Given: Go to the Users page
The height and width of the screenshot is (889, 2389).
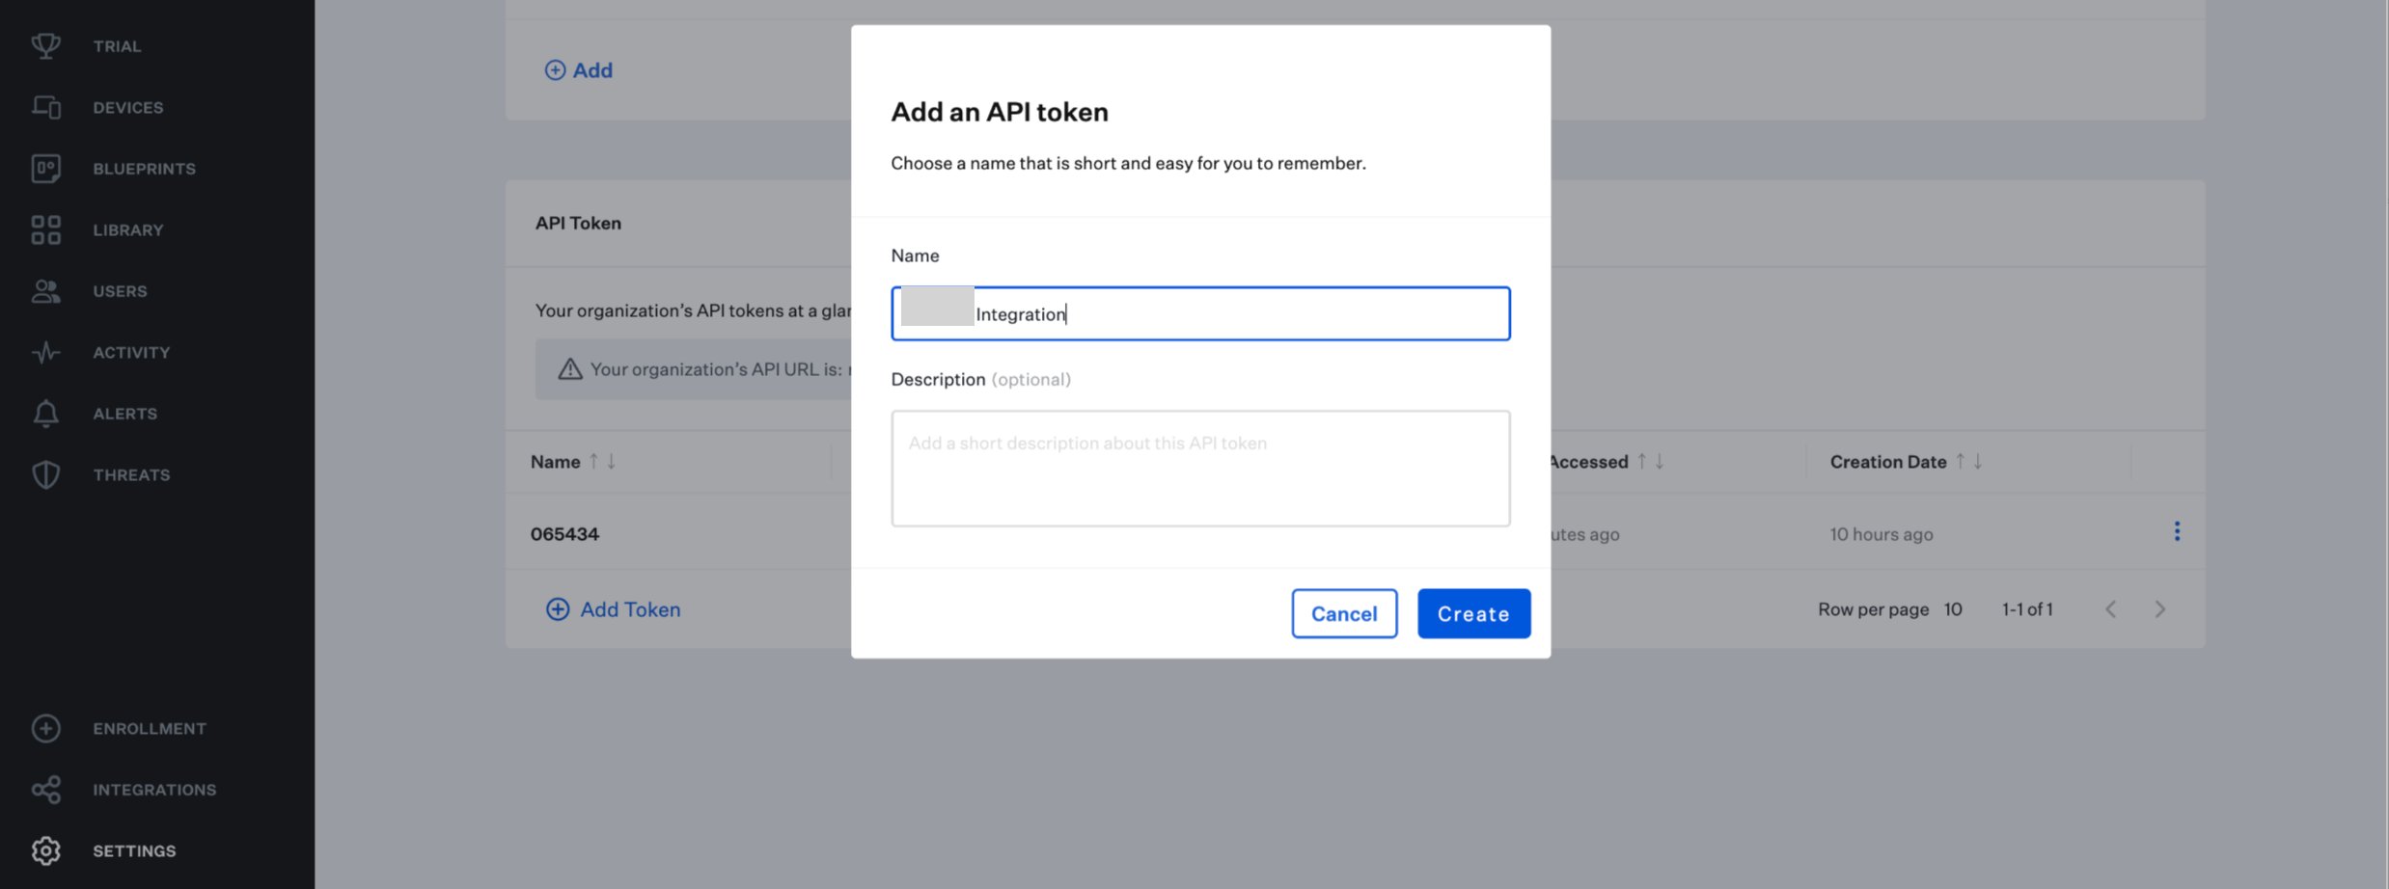Looking at the screenshot, I should (120, 291).
